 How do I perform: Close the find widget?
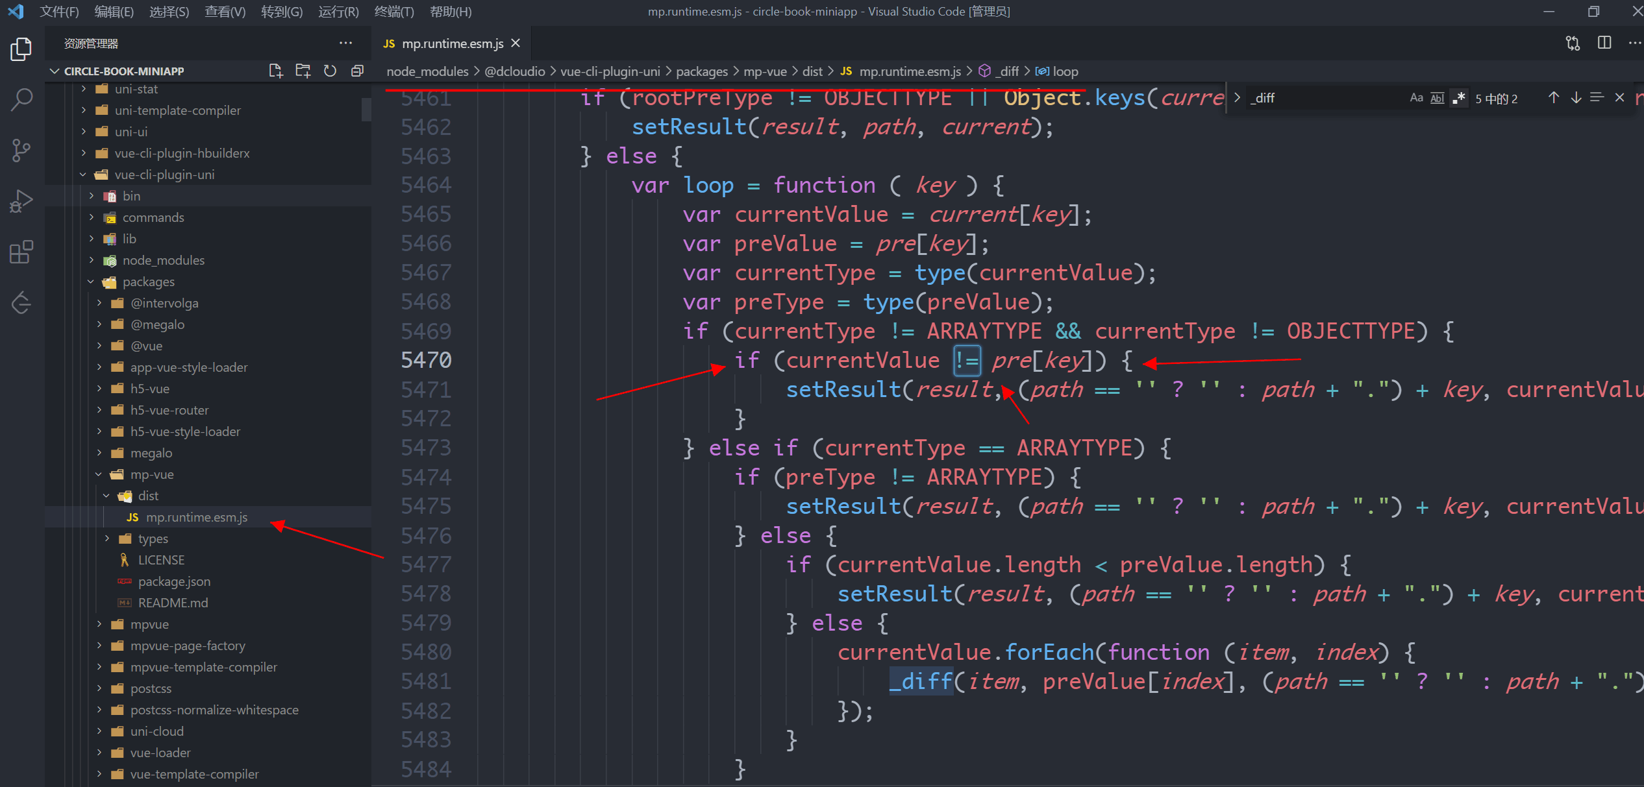pos(1619,97)
